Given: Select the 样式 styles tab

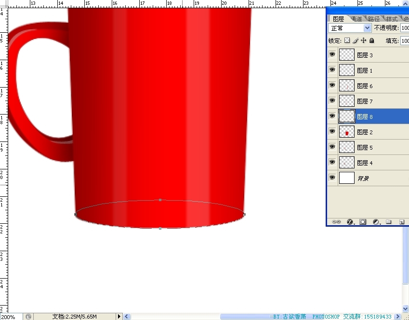Looking at the screenshot, I should pyautogui.click(x=392, y=19).
